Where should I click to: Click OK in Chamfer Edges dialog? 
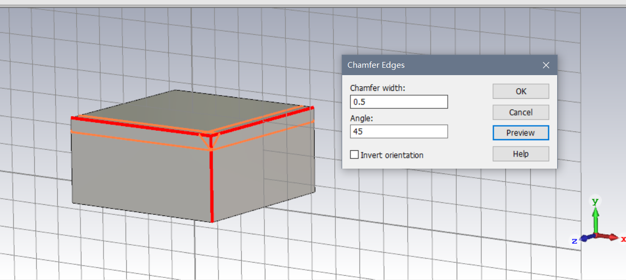coord(520,91)
